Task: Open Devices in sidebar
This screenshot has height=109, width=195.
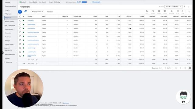Action: click(x=7, y=58)
